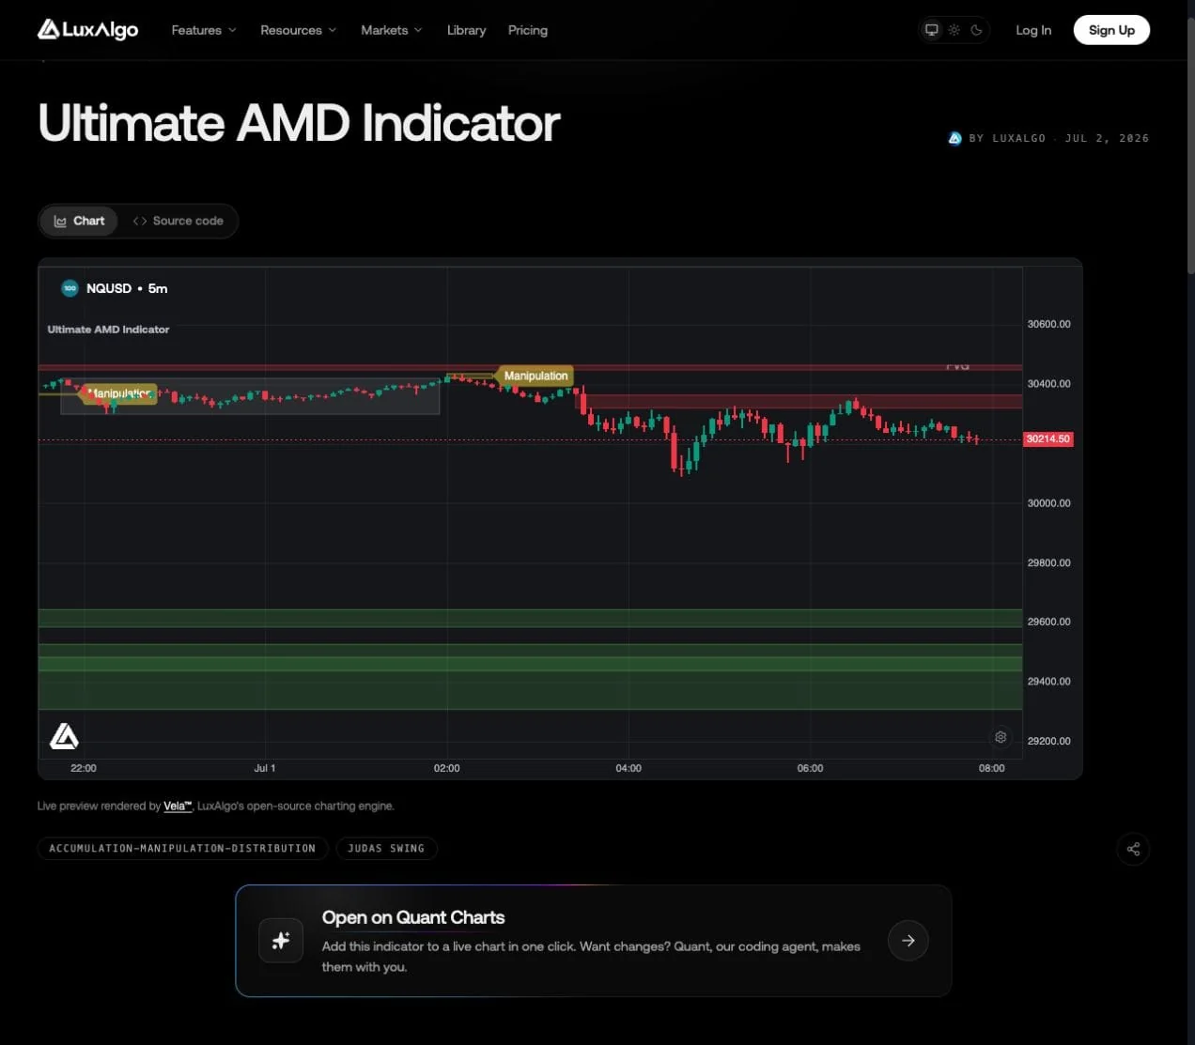Select the Chart tab
The image size is (1195, 1045).
(x=79, y=221)
